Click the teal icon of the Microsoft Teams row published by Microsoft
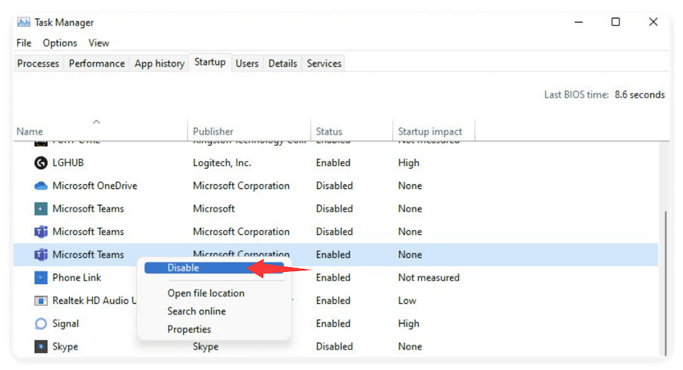683x370 pixels. (x=40, y=209)
